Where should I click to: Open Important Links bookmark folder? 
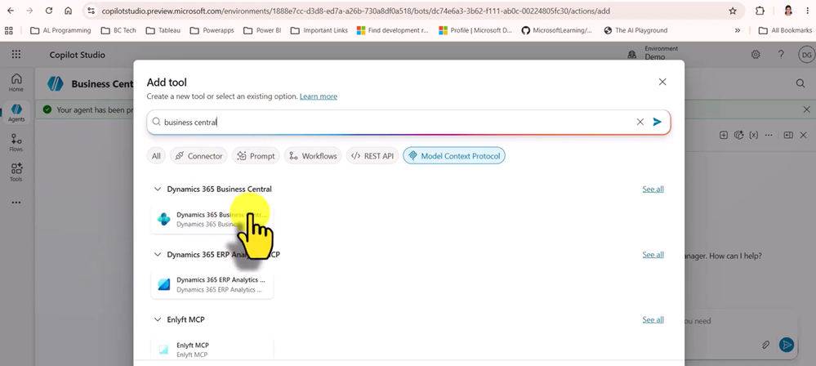(x=319, y=31)
